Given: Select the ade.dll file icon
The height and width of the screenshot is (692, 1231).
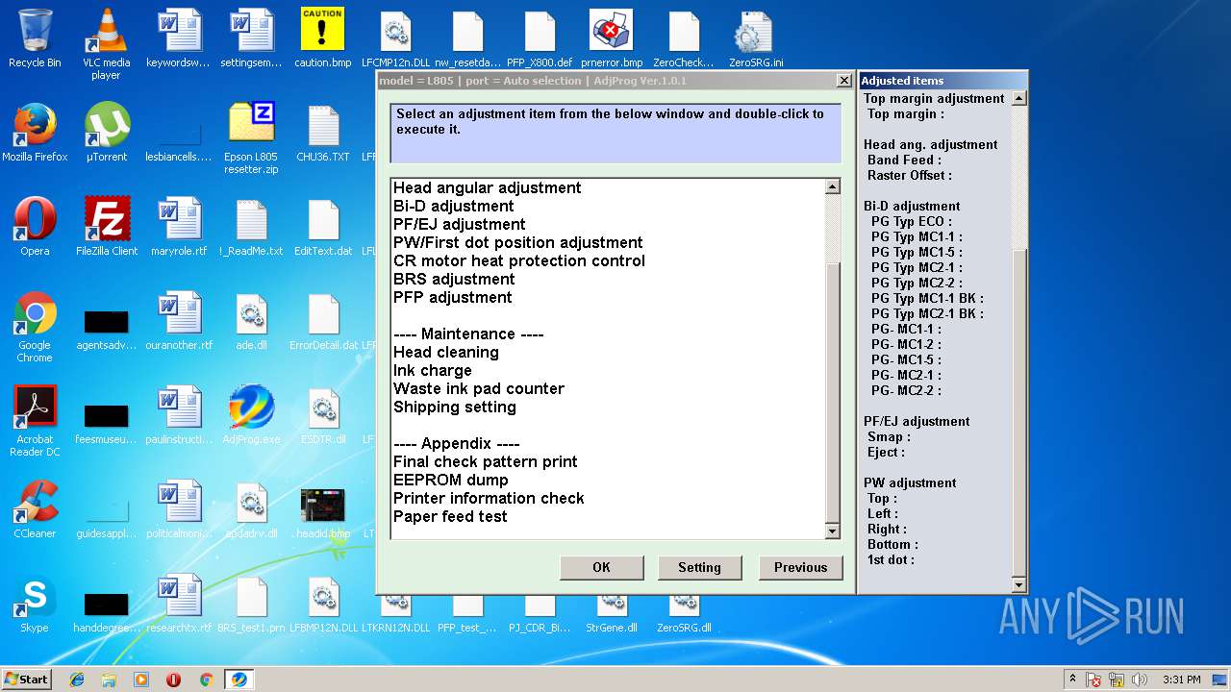Looking at the screenshot, I should pyautogui.click(x=251, y=321).
